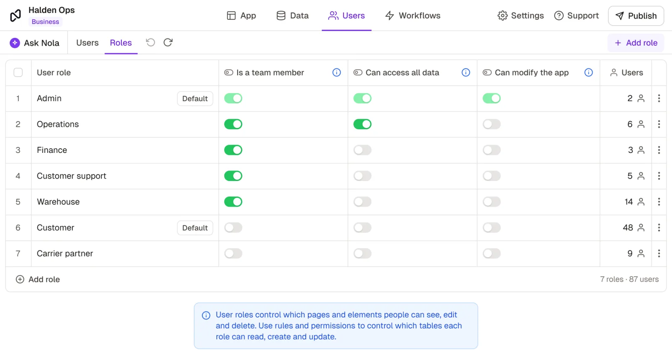Open the Carrier partner row three-dot menu
The height and width of the screenshot is (362, 672).
tap(659, 253)
